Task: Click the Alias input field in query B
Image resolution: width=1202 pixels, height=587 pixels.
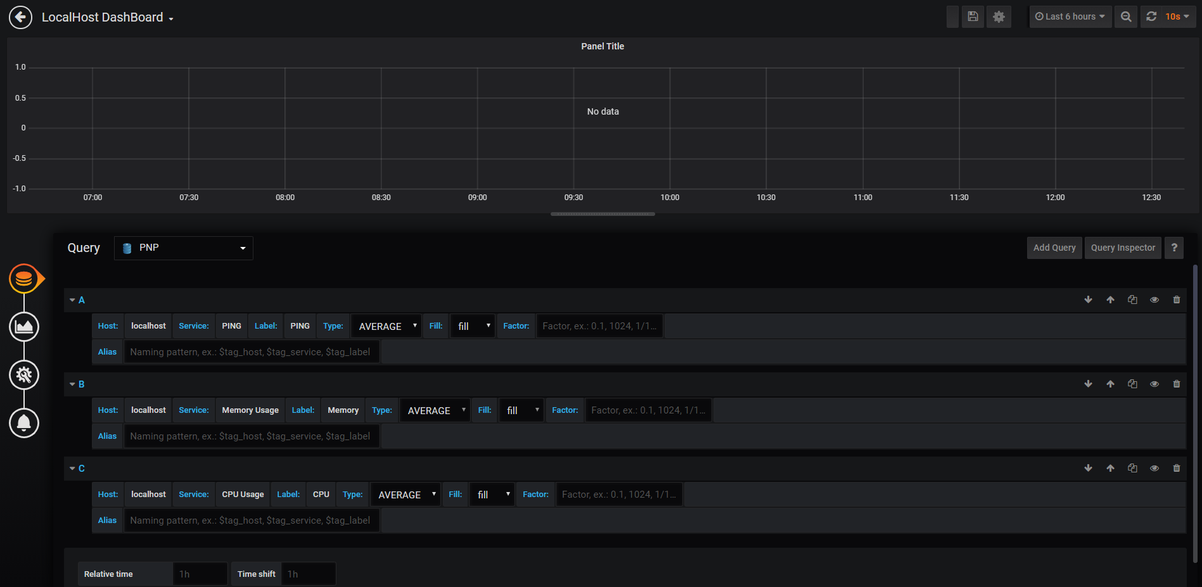Action: pos(252,436)
